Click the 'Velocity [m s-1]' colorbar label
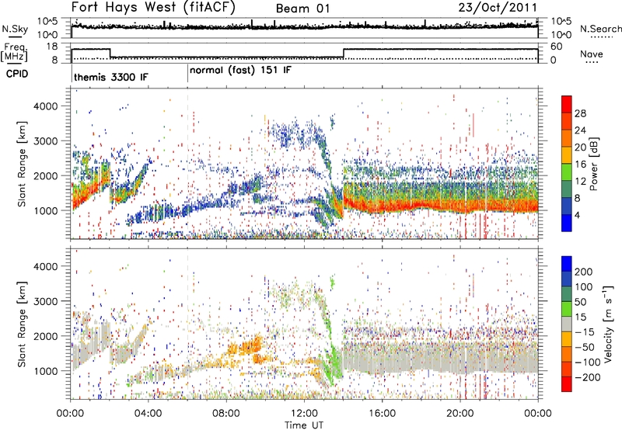 coord(608,324)
